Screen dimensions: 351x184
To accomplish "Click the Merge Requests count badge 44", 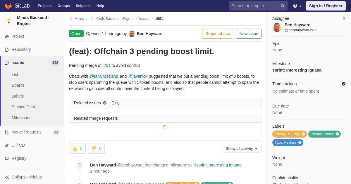I will tap(56, 132).
